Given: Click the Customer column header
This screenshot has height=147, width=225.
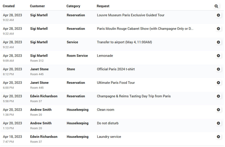Looking at the screenshot, I should point(37,6).
